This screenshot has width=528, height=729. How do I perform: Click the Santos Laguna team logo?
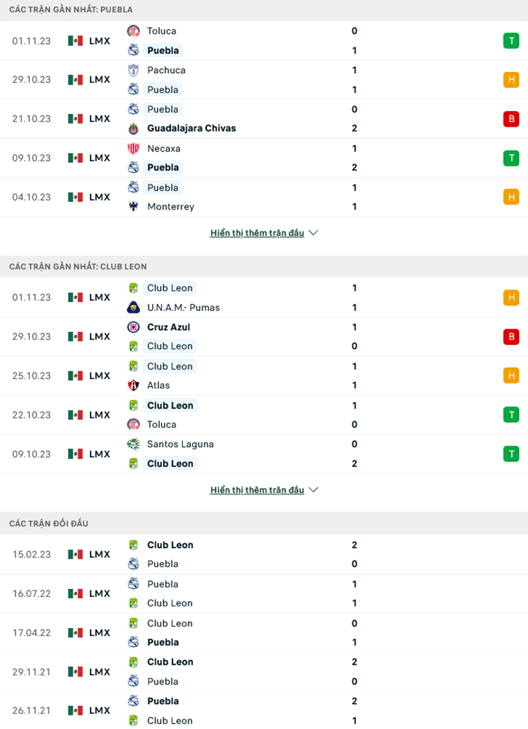coord(134,444)
